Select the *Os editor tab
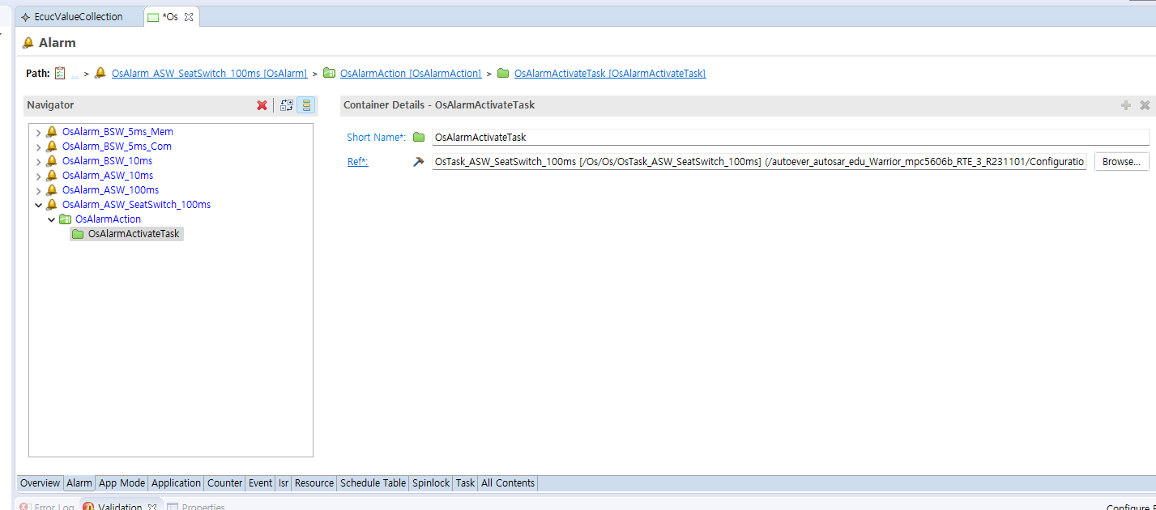The width and height of the screenshot is (1156, 510). [x=170, y=17]
